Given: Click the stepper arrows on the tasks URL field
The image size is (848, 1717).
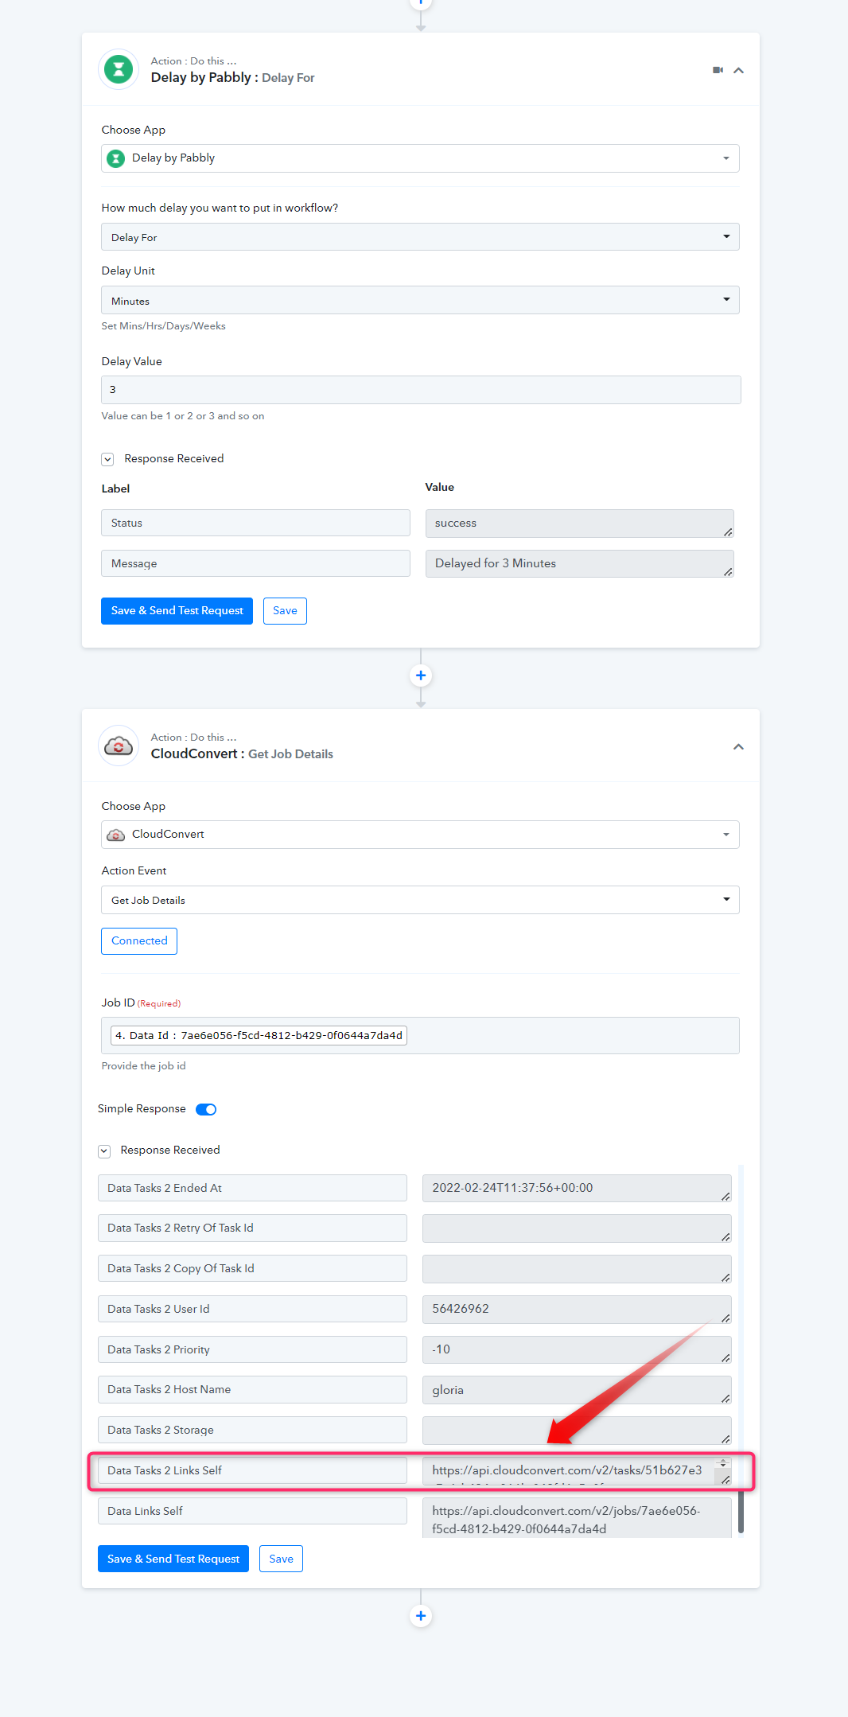Looking at the screenshot, I should click(x=723, y=1463).
